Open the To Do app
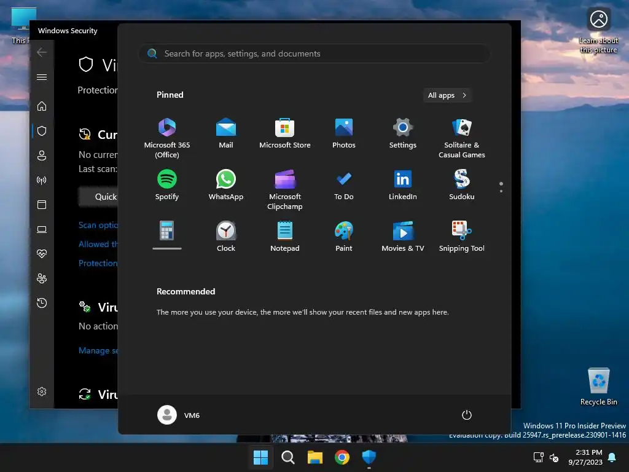Viewport: 629px width, 472px height. coord(344,185)
